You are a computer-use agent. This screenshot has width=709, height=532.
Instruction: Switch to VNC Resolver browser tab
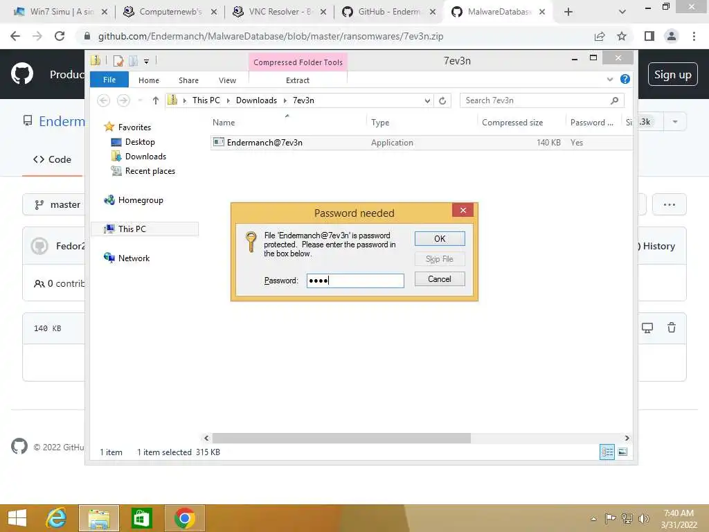click(x=280, y=12)
